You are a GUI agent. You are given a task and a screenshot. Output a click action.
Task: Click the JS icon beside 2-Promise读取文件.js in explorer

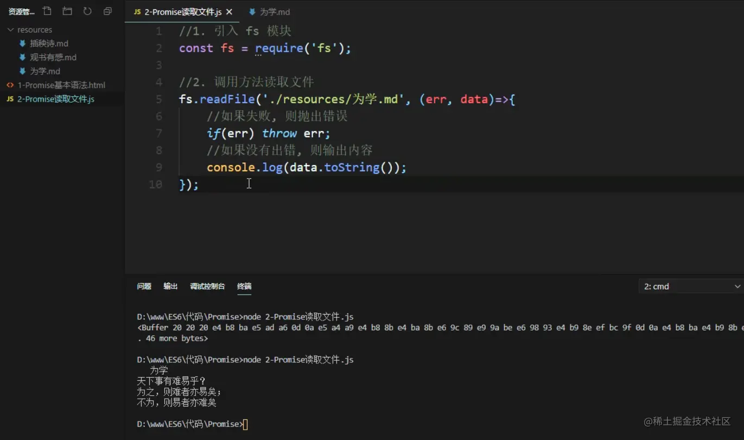10,99
